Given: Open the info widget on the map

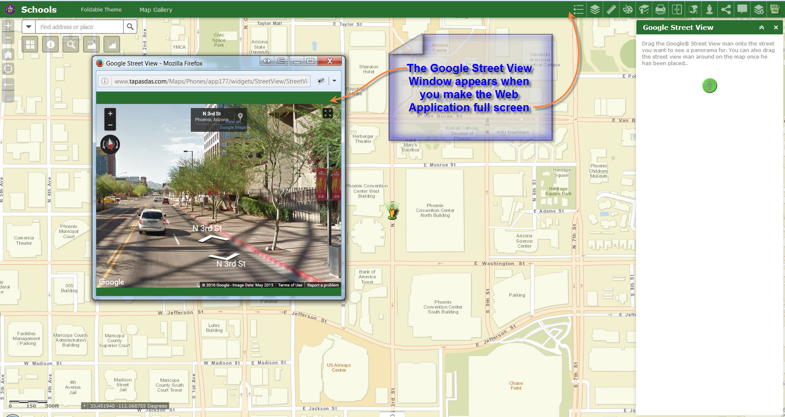Looking at the screenshot, I should click(50, 44).
